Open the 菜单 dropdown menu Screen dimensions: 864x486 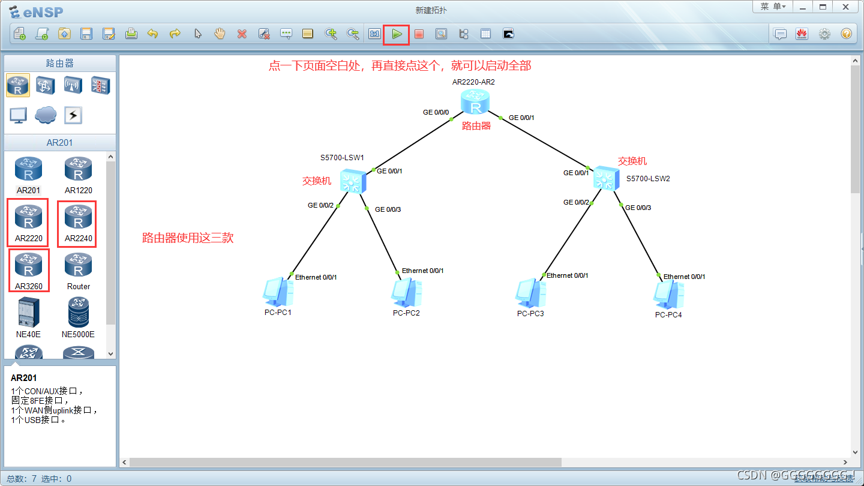773,7
